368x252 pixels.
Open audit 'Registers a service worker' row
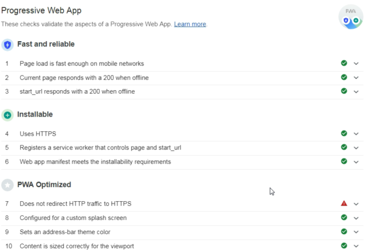point(100,148)
